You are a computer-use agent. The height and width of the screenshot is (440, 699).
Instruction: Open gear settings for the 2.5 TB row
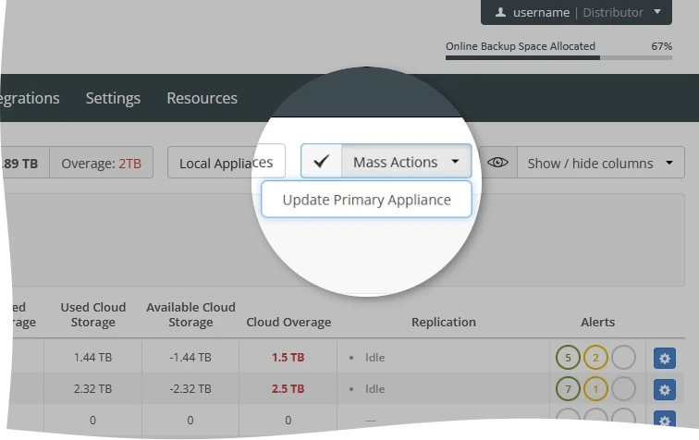click(665, 390)
